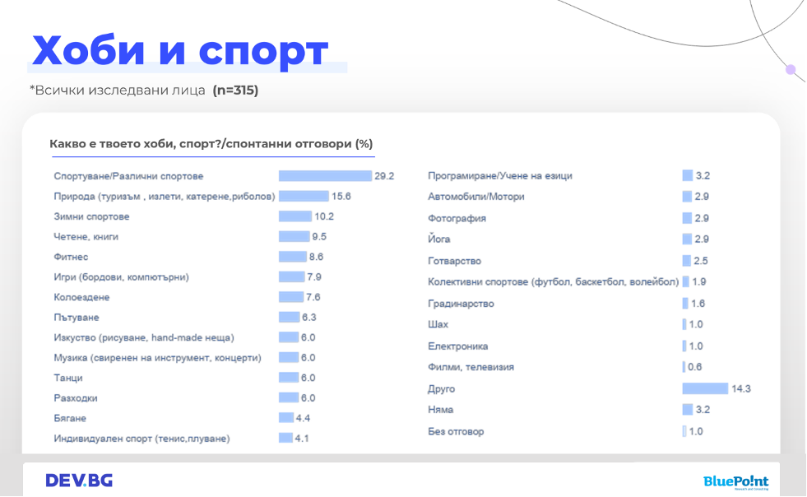
Task: Click the "Друго" bar showing 14.3
Action: (x=705, y=388)
